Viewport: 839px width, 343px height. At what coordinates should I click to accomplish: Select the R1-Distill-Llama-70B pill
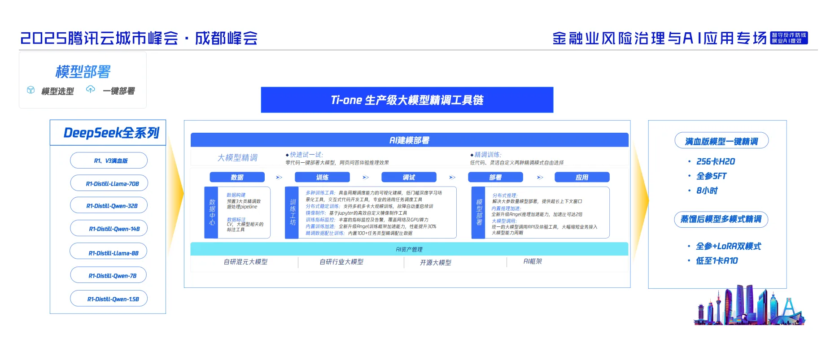coord(109,183)
